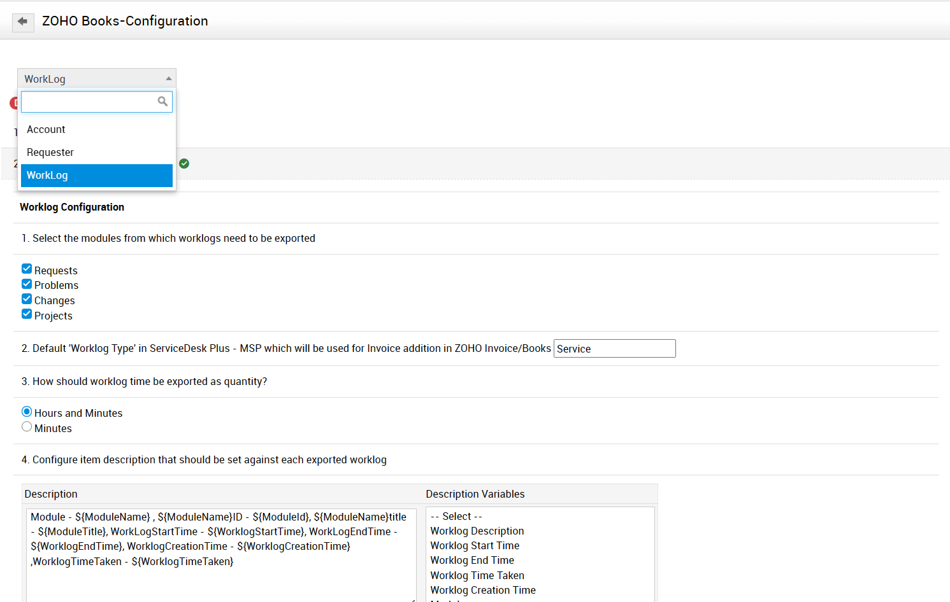
Task: Uncheck the Requests module checkbox
Action: (x=27, y=269)
